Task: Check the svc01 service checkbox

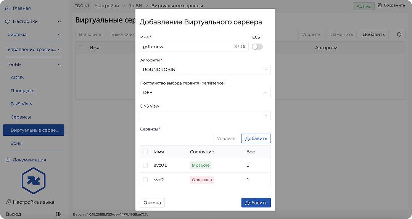Action: coord(145,165)
